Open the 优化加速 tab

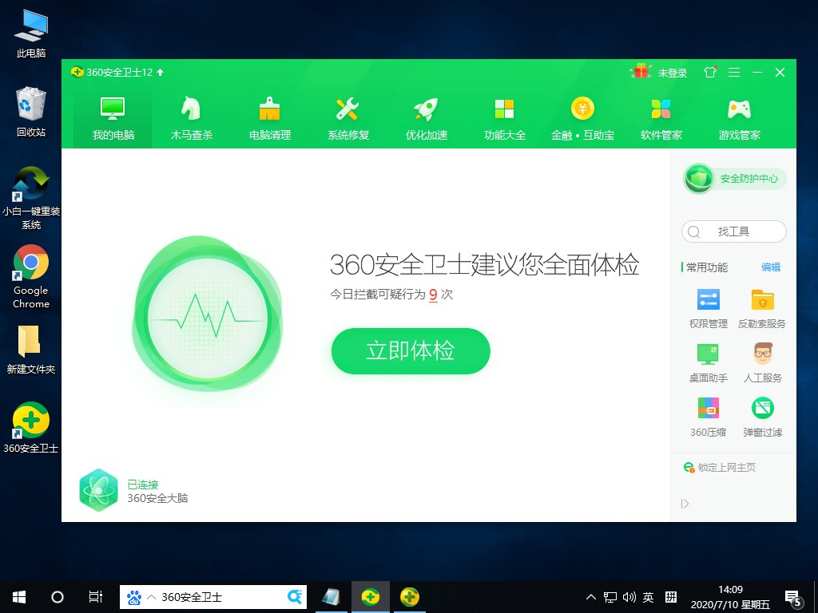click(x=426, y=117)
